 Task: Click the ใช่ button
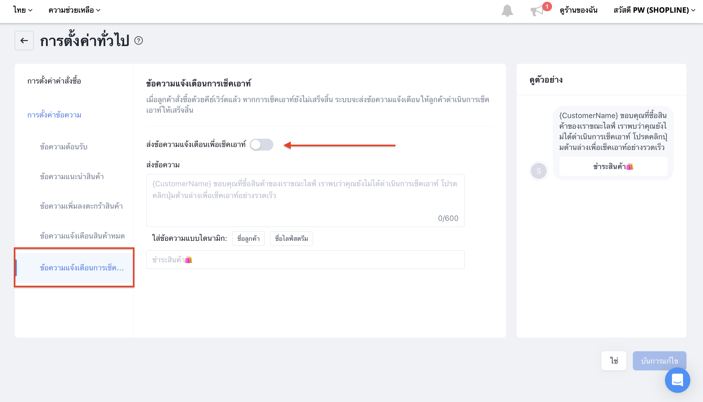[x=614, y=361]
